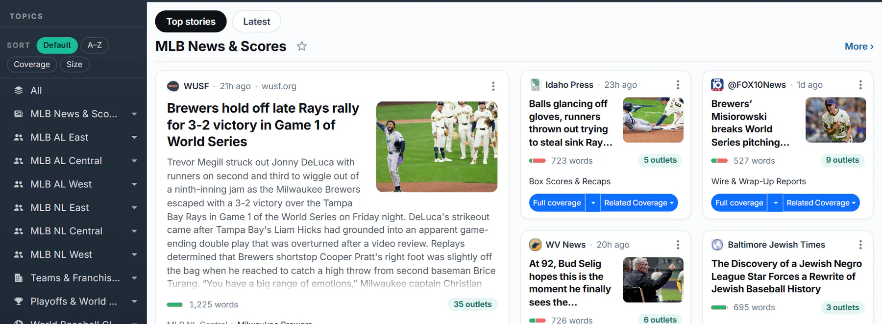The width and height of the screenshot is (882, 324).
Task: Click the group icon for MLB AL East
Action: [19, 137]
